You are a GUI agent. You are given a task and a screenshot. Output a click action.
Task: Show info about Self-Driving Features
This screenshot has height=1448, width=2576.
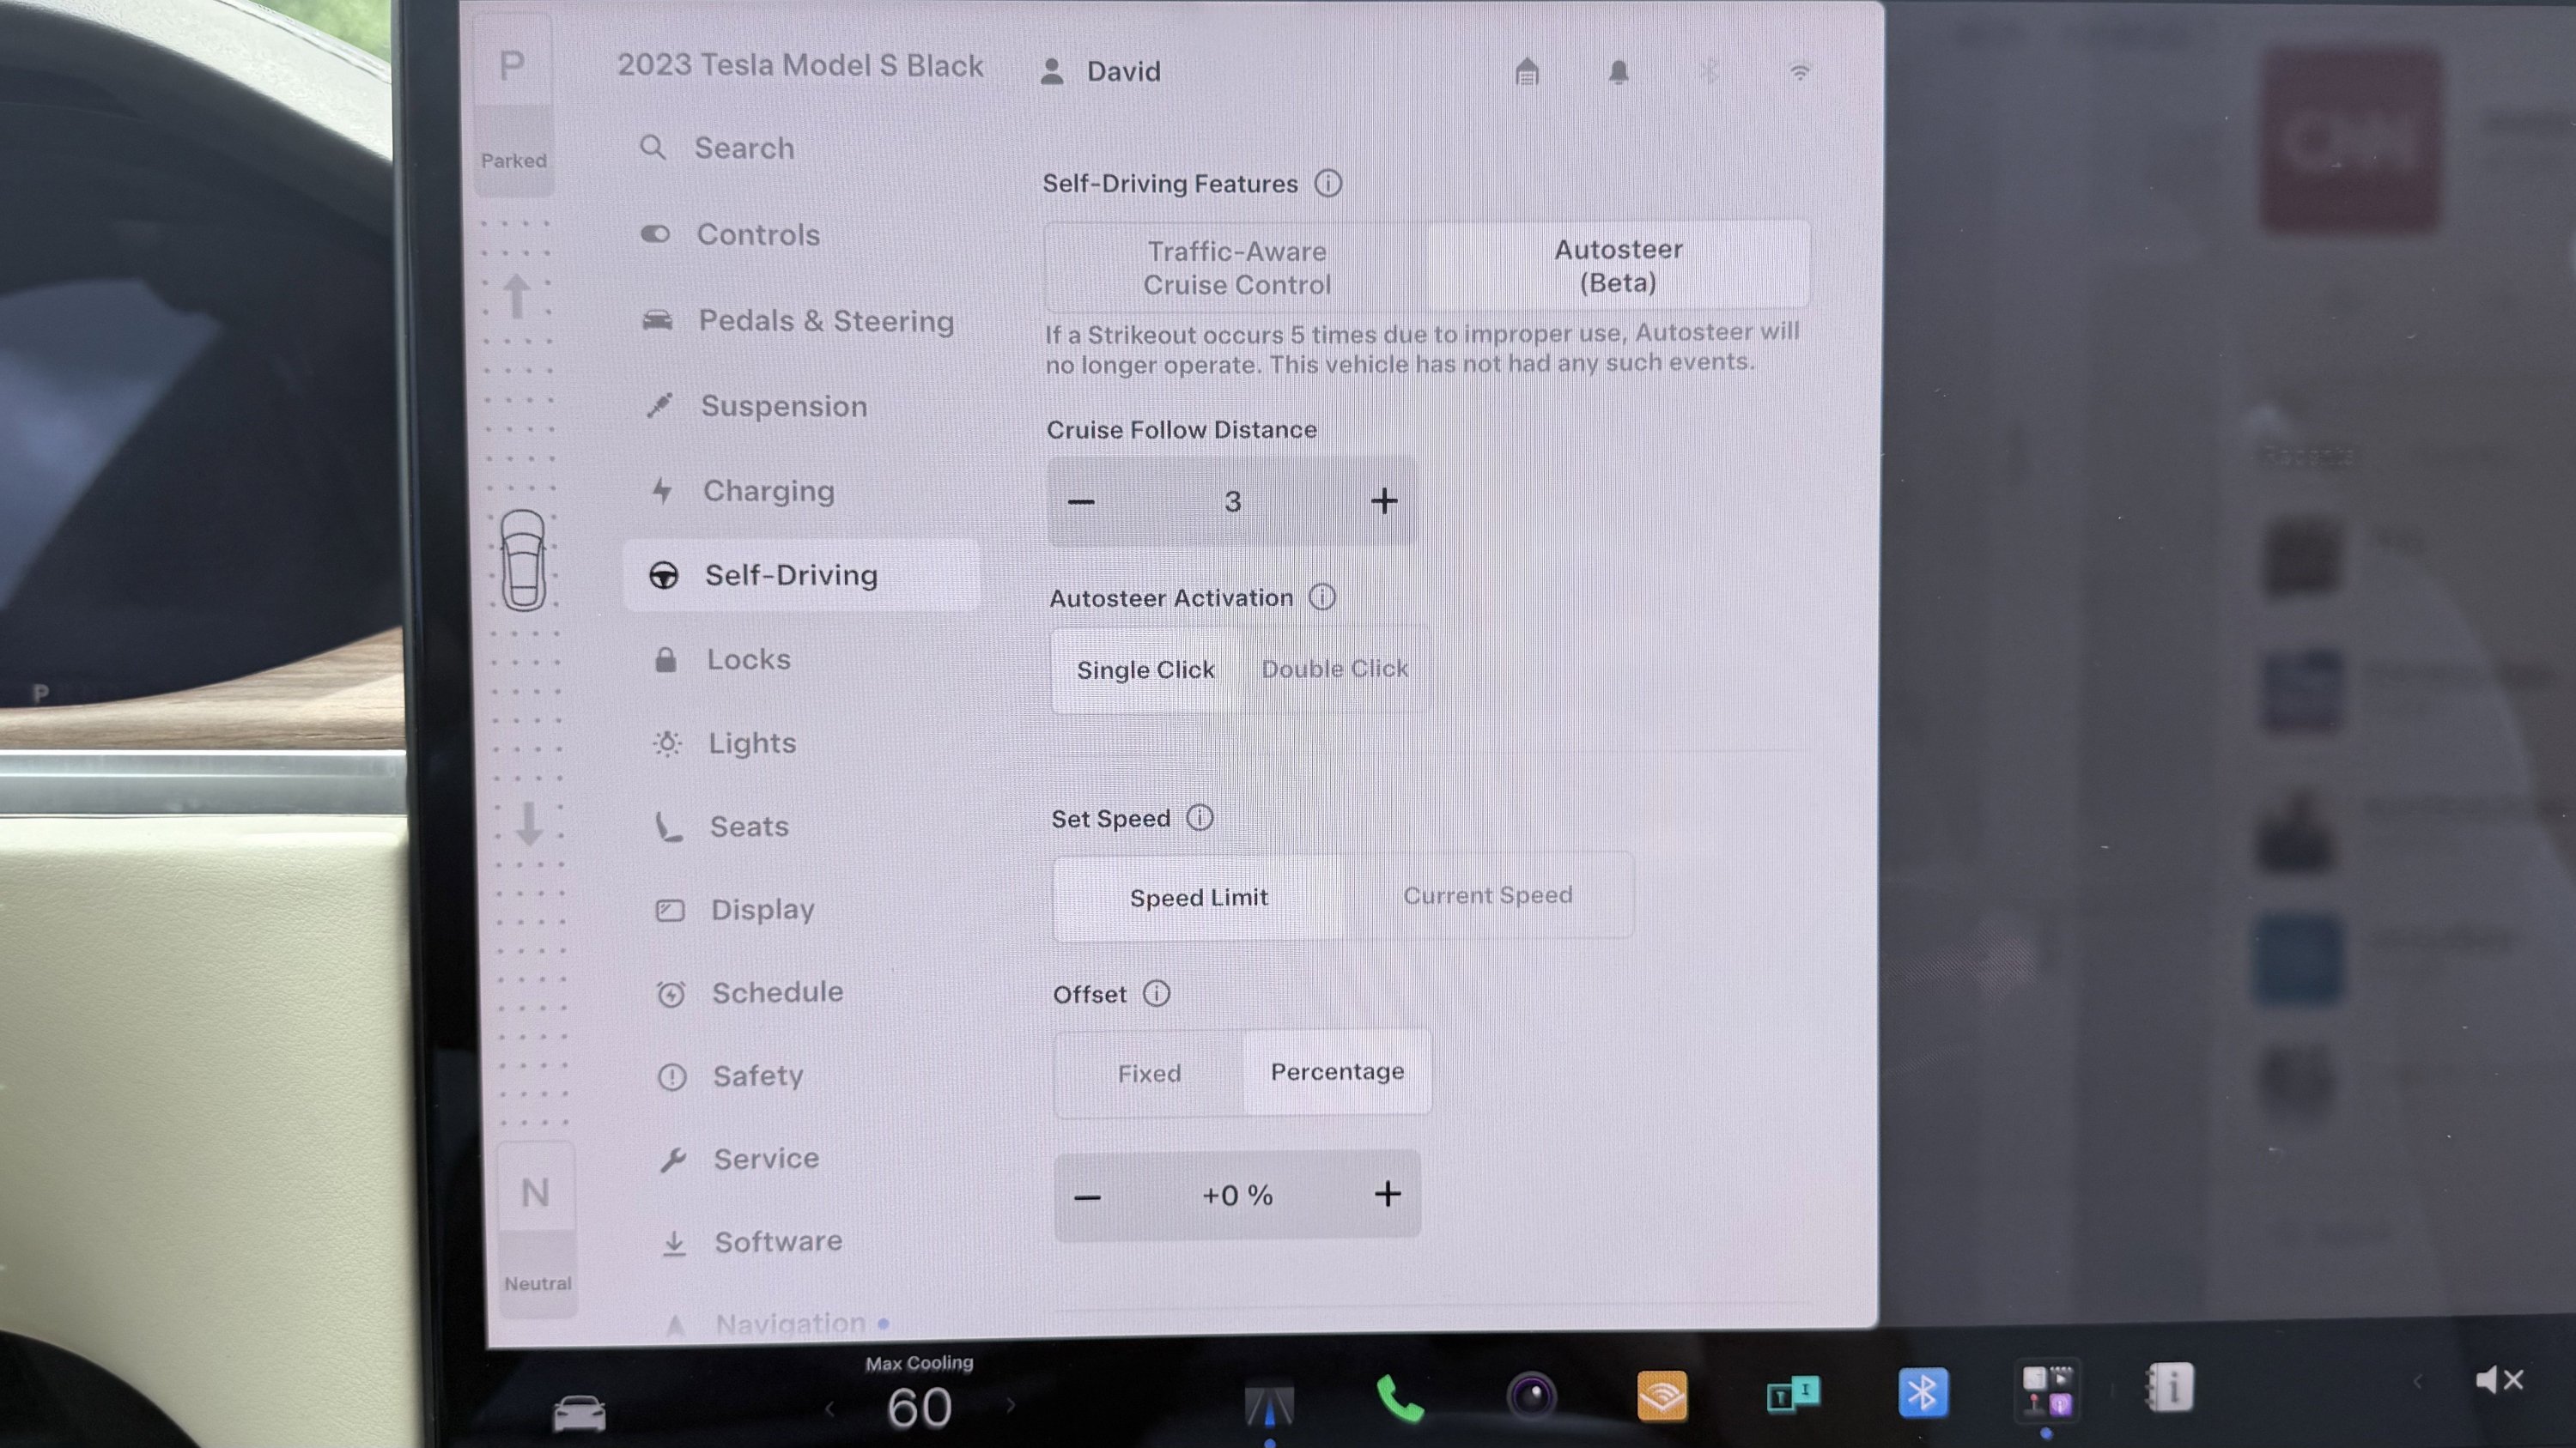pos(1328,183)
